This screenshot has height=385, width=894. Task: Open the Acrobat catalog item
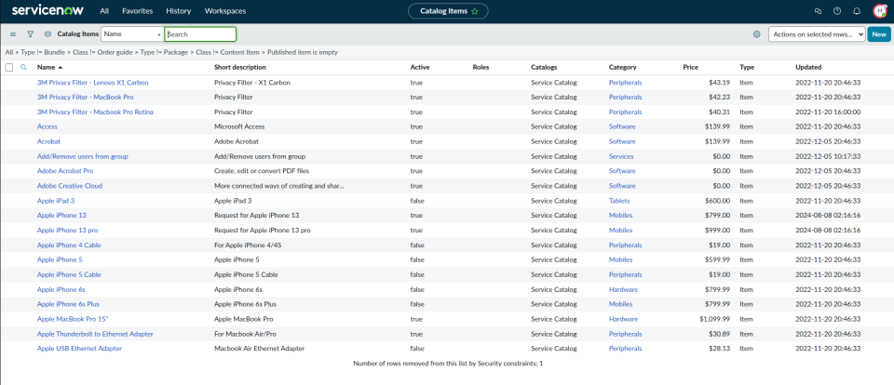(48, 141)
